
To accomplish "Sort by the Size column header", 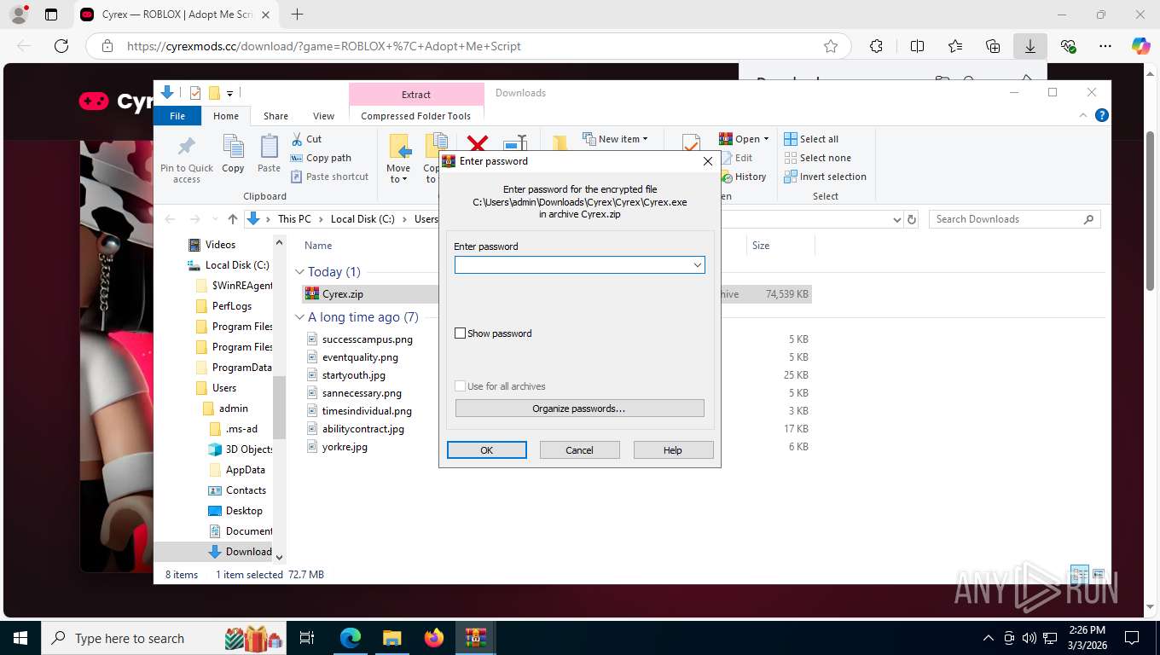I will click(761, 246).
